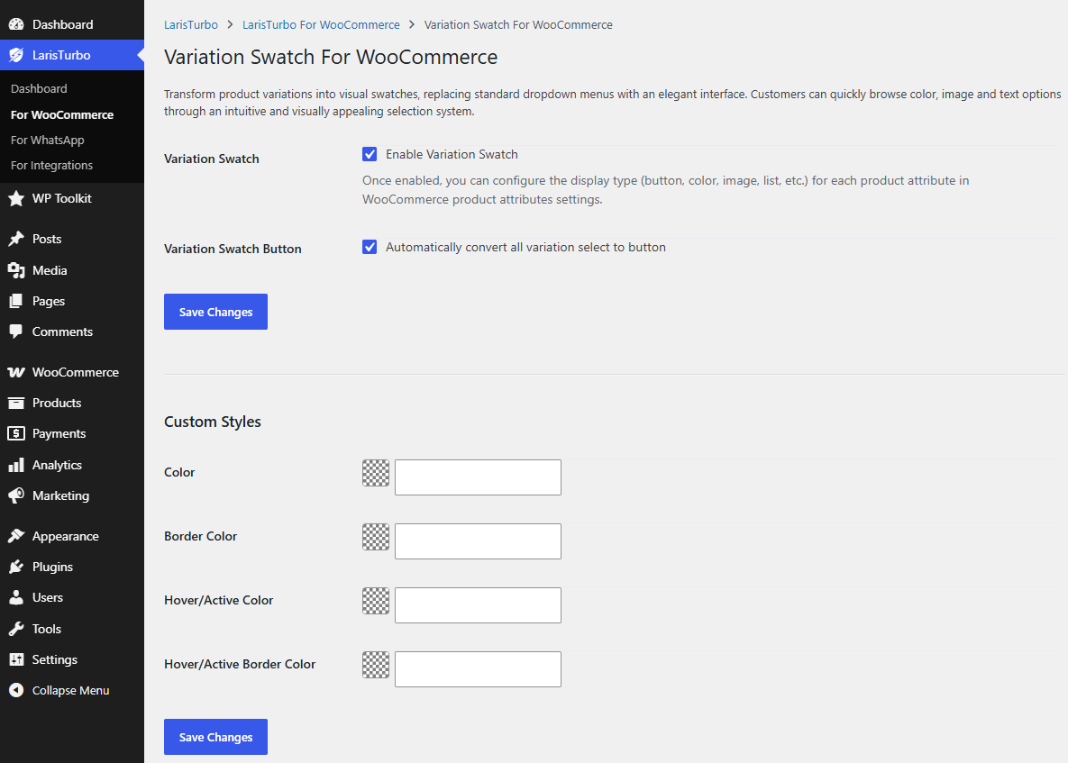Go to Media menu label
The width and height of the screenshot is (1068, 763).
point(50,270)
